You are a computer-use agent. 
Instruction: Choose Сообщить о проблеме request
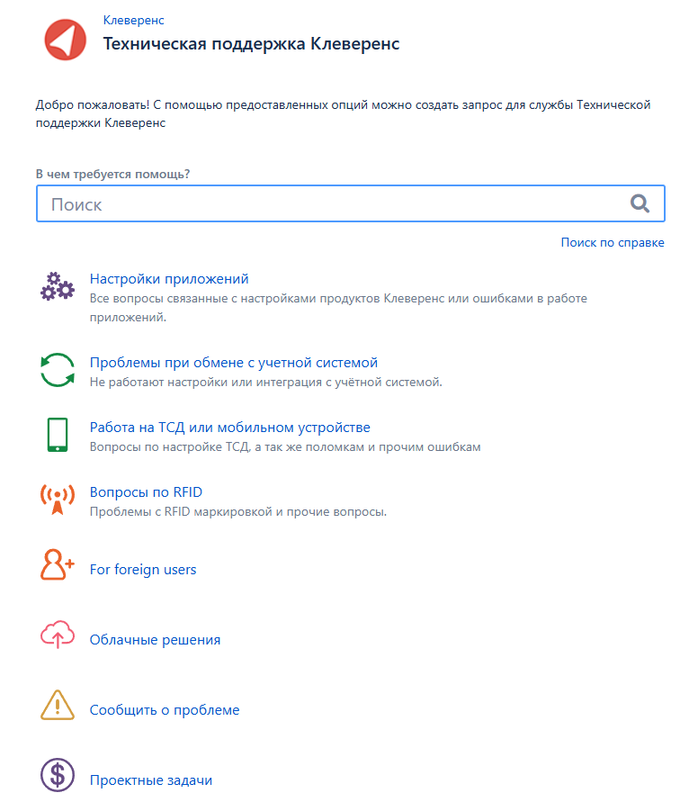(165, 710)
